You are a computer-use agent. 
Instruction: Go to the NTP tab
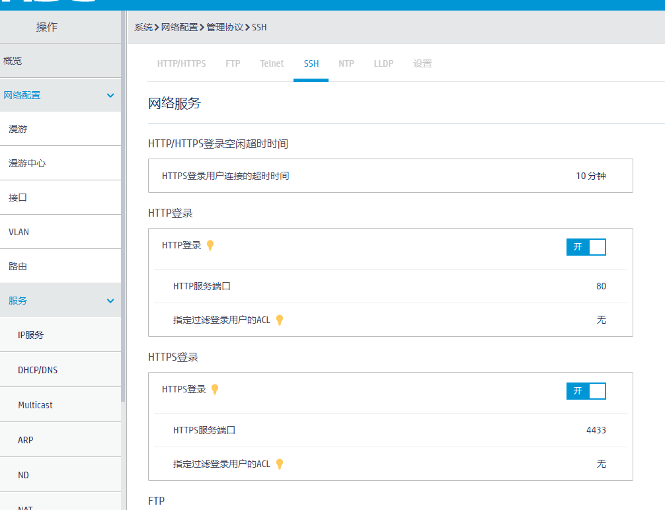[x=346, y=64]
